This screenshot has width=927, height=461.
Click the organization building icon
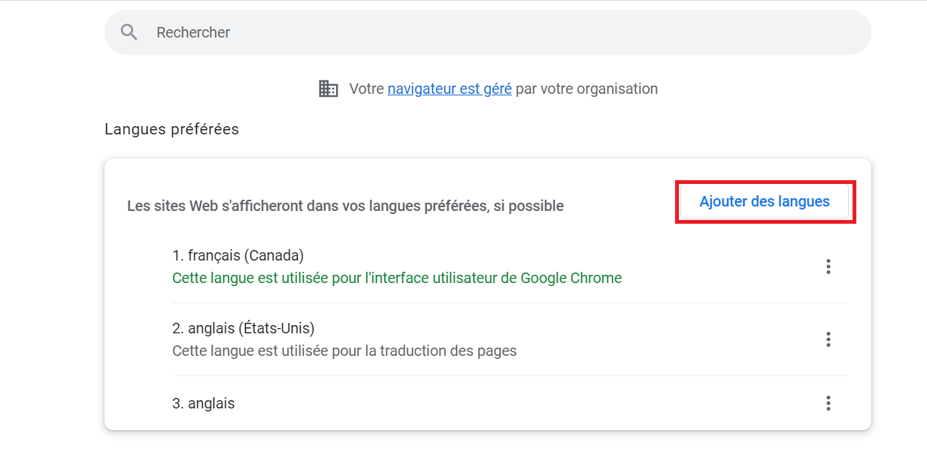[329, 89]
